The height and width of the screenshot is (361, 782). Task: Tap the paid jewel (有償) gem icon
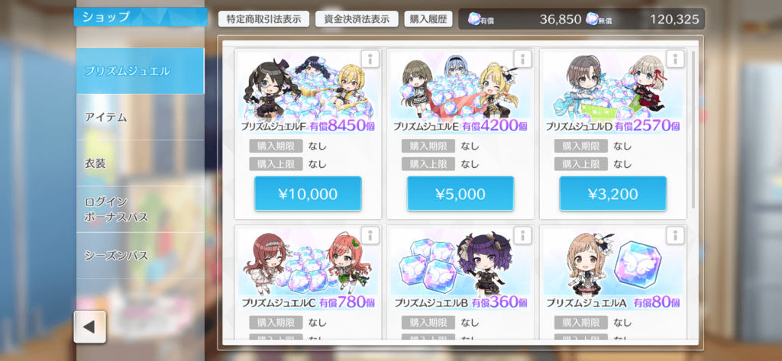click(x=474, y=18)
